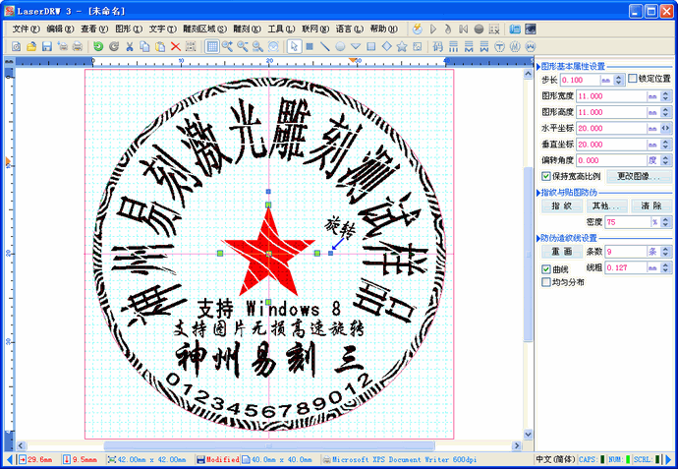Screen dimensions: 678x469
Task: Click the New document icon
Action: (x=16, y=46)
